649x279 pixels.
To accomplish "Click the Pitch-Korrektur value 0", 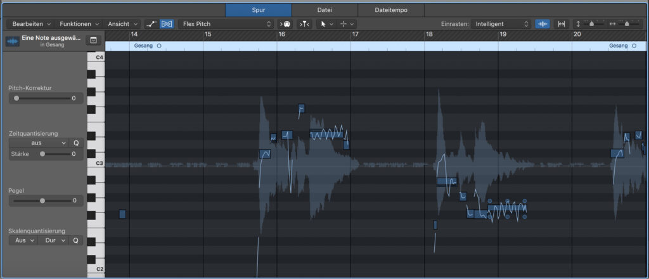I will click(x=74, y=98).
